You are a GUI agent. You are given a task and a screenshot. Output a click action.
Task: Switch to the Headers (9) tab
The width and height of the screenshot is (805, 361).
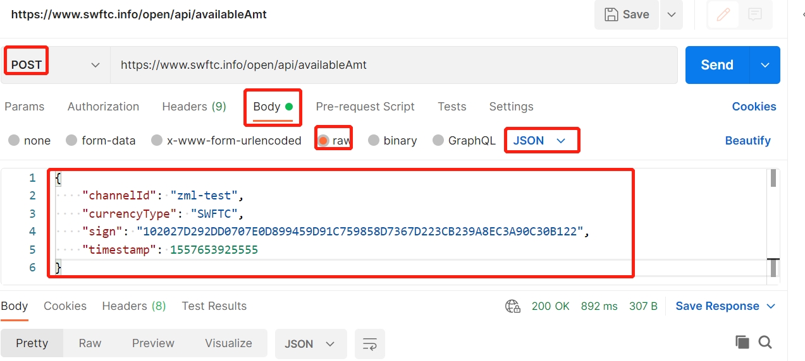[194, 107]
